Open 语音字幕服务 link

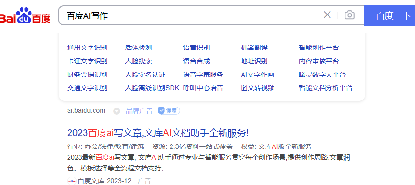click(x=203, y=75)
